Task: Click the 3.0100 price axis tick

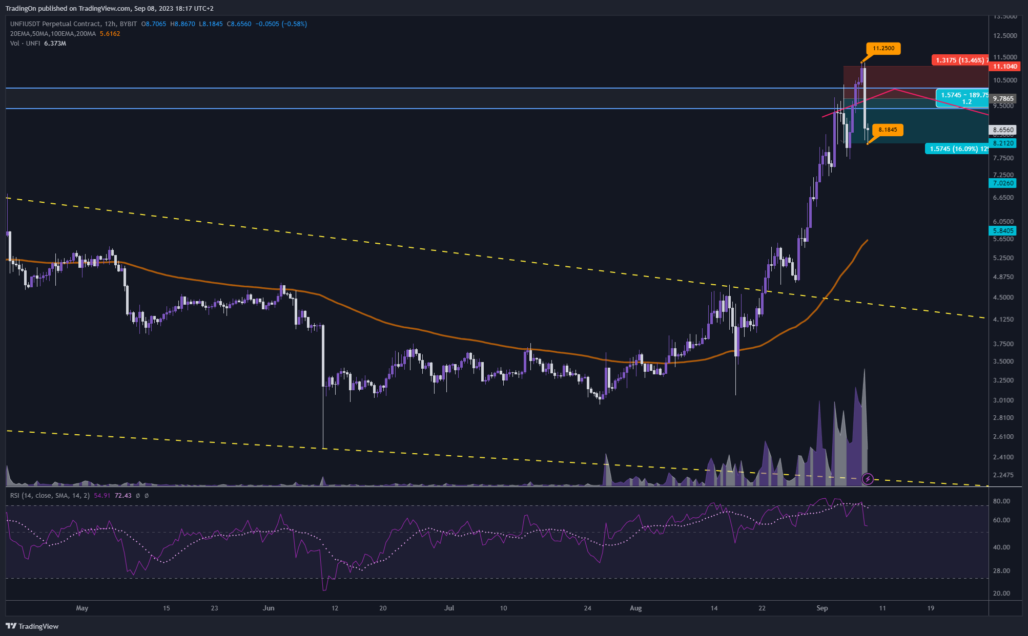Action: click(x=1003, y=400)
